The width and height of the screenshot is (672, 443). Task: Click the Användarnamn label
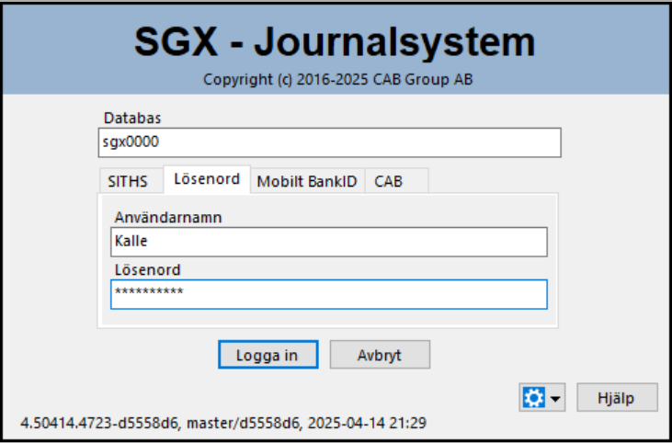click(x=168, y=218)
